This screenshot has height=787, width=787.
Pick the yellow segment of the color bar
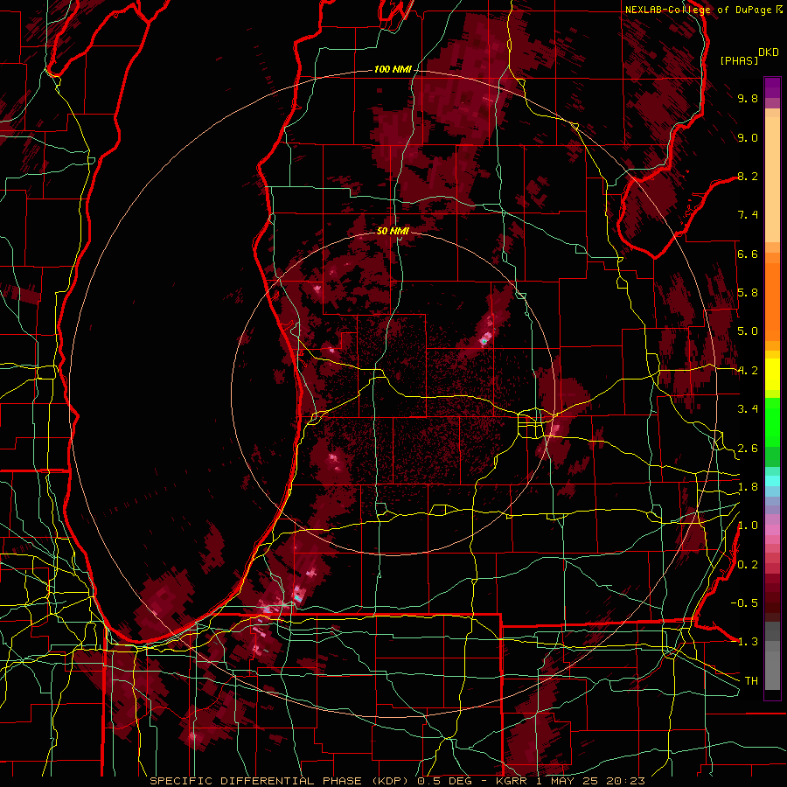772,374
